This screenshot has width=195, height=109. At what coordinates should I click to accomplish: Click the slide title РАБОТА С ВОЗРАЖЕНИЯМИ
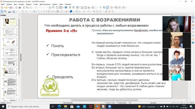point(105,20)
